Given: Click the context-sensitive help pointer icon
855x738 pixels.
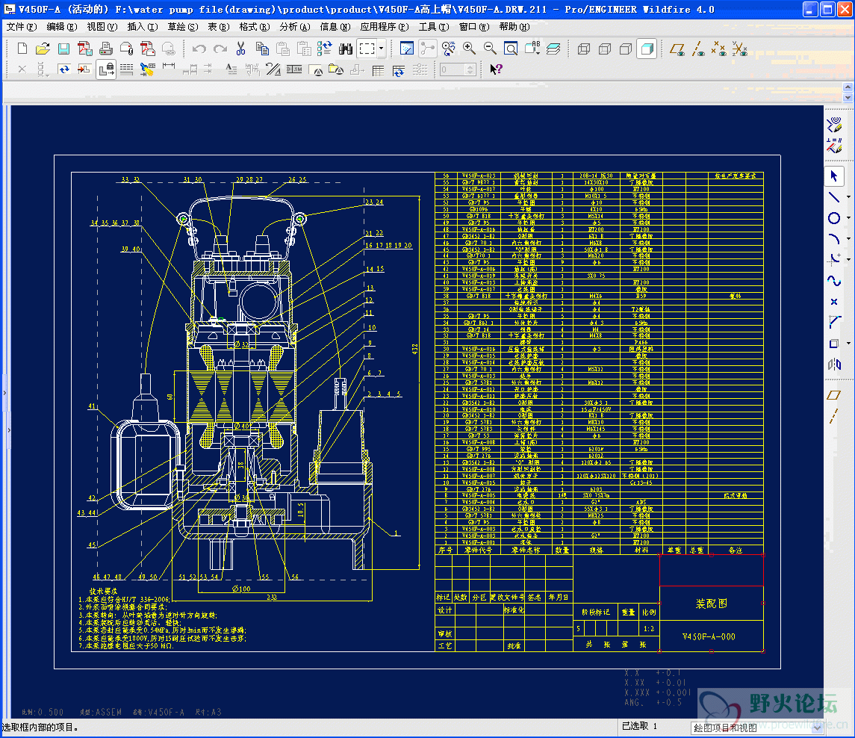Looking at the screenshot, I should tap(496, 69).
